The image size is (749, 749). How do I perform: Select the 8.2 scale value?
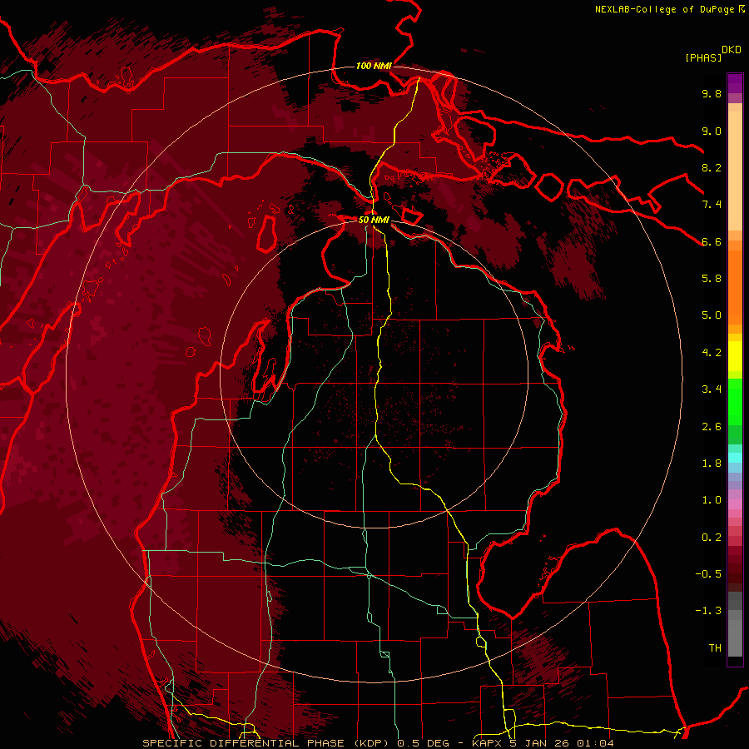[712, 167]
